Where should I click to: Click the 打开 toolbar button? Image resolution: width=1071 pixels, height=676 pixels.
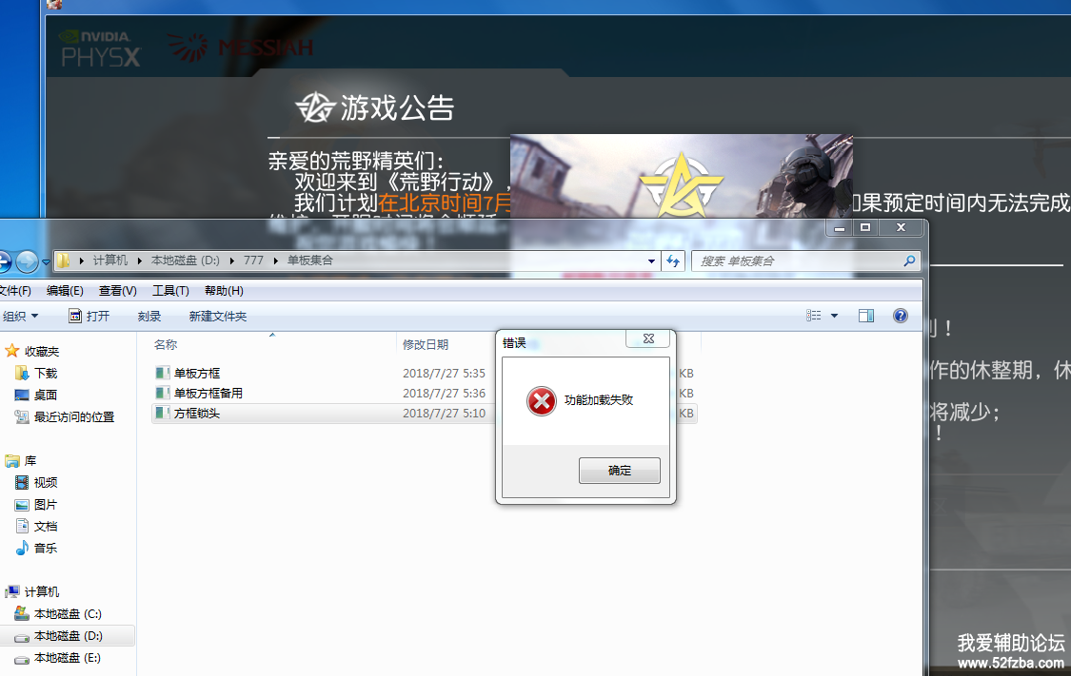pos(89,316)
